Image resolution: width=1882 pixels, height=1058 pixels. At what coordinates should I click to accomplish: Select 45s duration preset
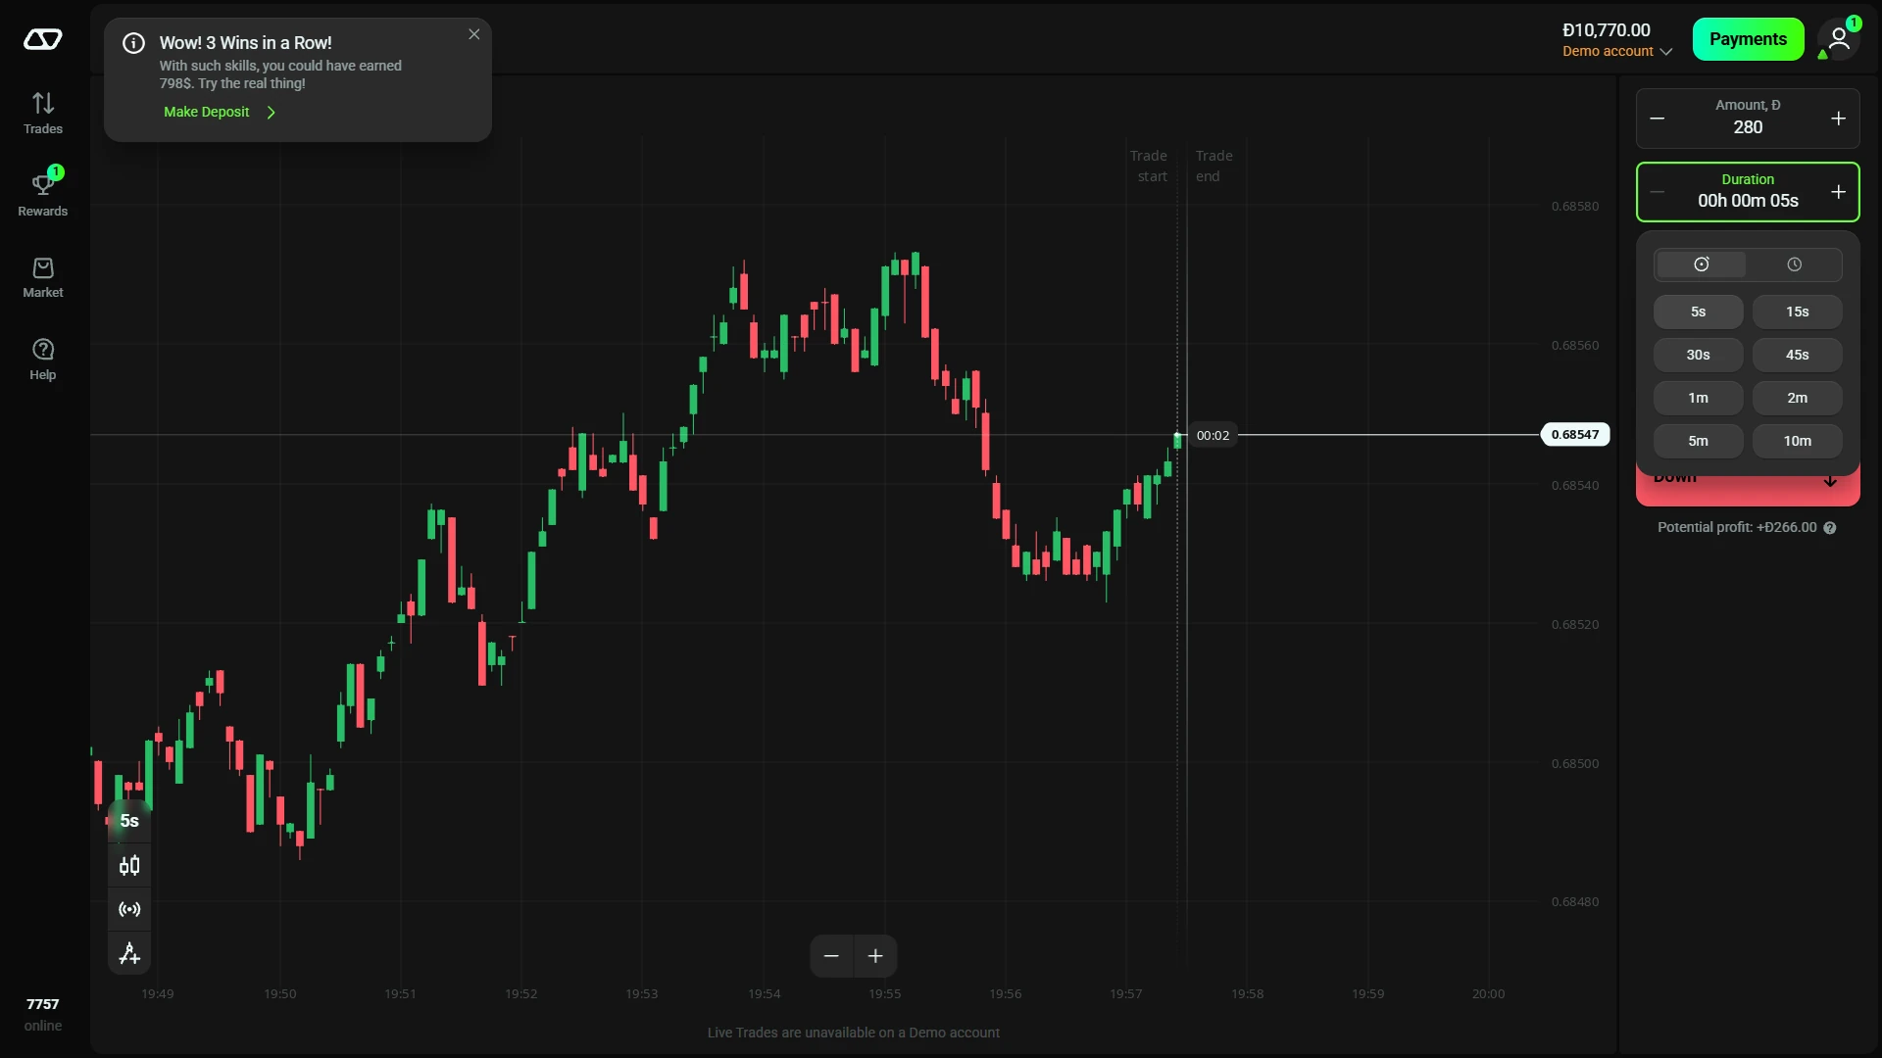click(1798, 355)
